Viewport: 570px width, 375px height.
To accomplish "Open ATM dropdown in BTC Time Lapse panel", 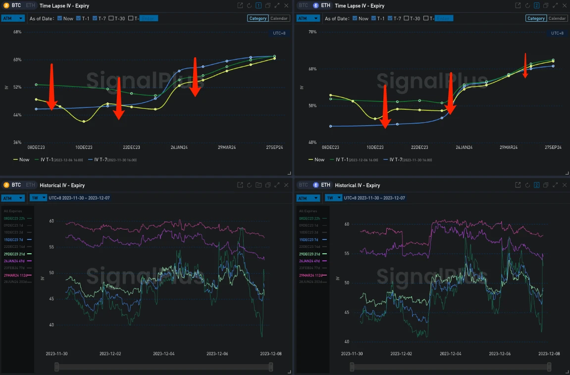I will (13, 18).
